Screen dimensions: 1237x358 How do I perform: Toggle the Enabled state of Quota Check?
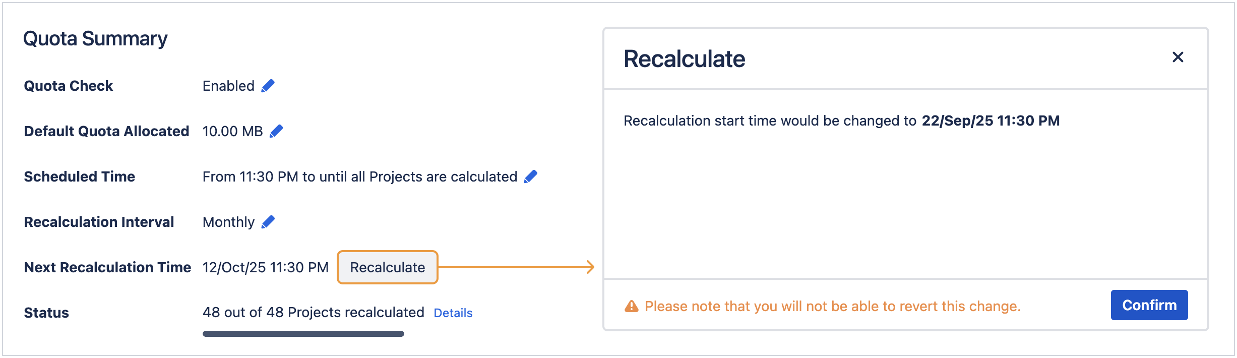point(227,86)
